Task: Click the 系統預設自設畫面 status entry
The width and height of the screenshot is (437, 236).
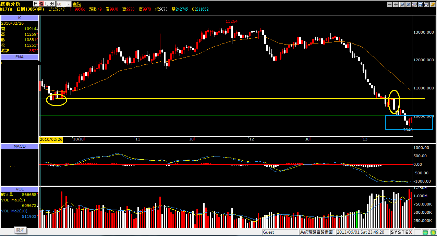Action: 316,232
